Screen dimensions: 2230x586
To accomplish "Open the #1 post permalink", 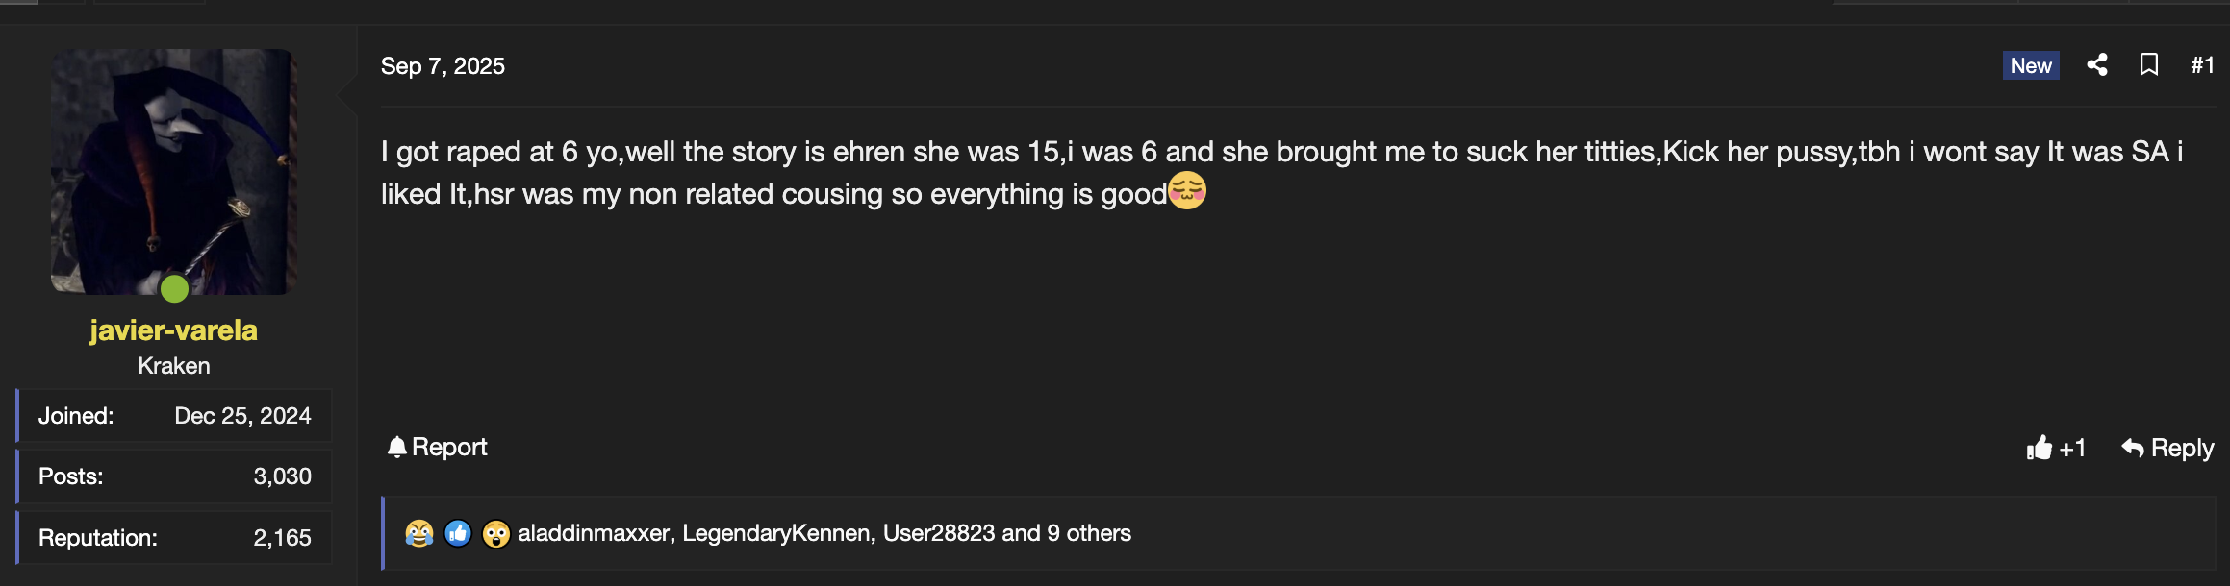I will [x=2202, y=65].
